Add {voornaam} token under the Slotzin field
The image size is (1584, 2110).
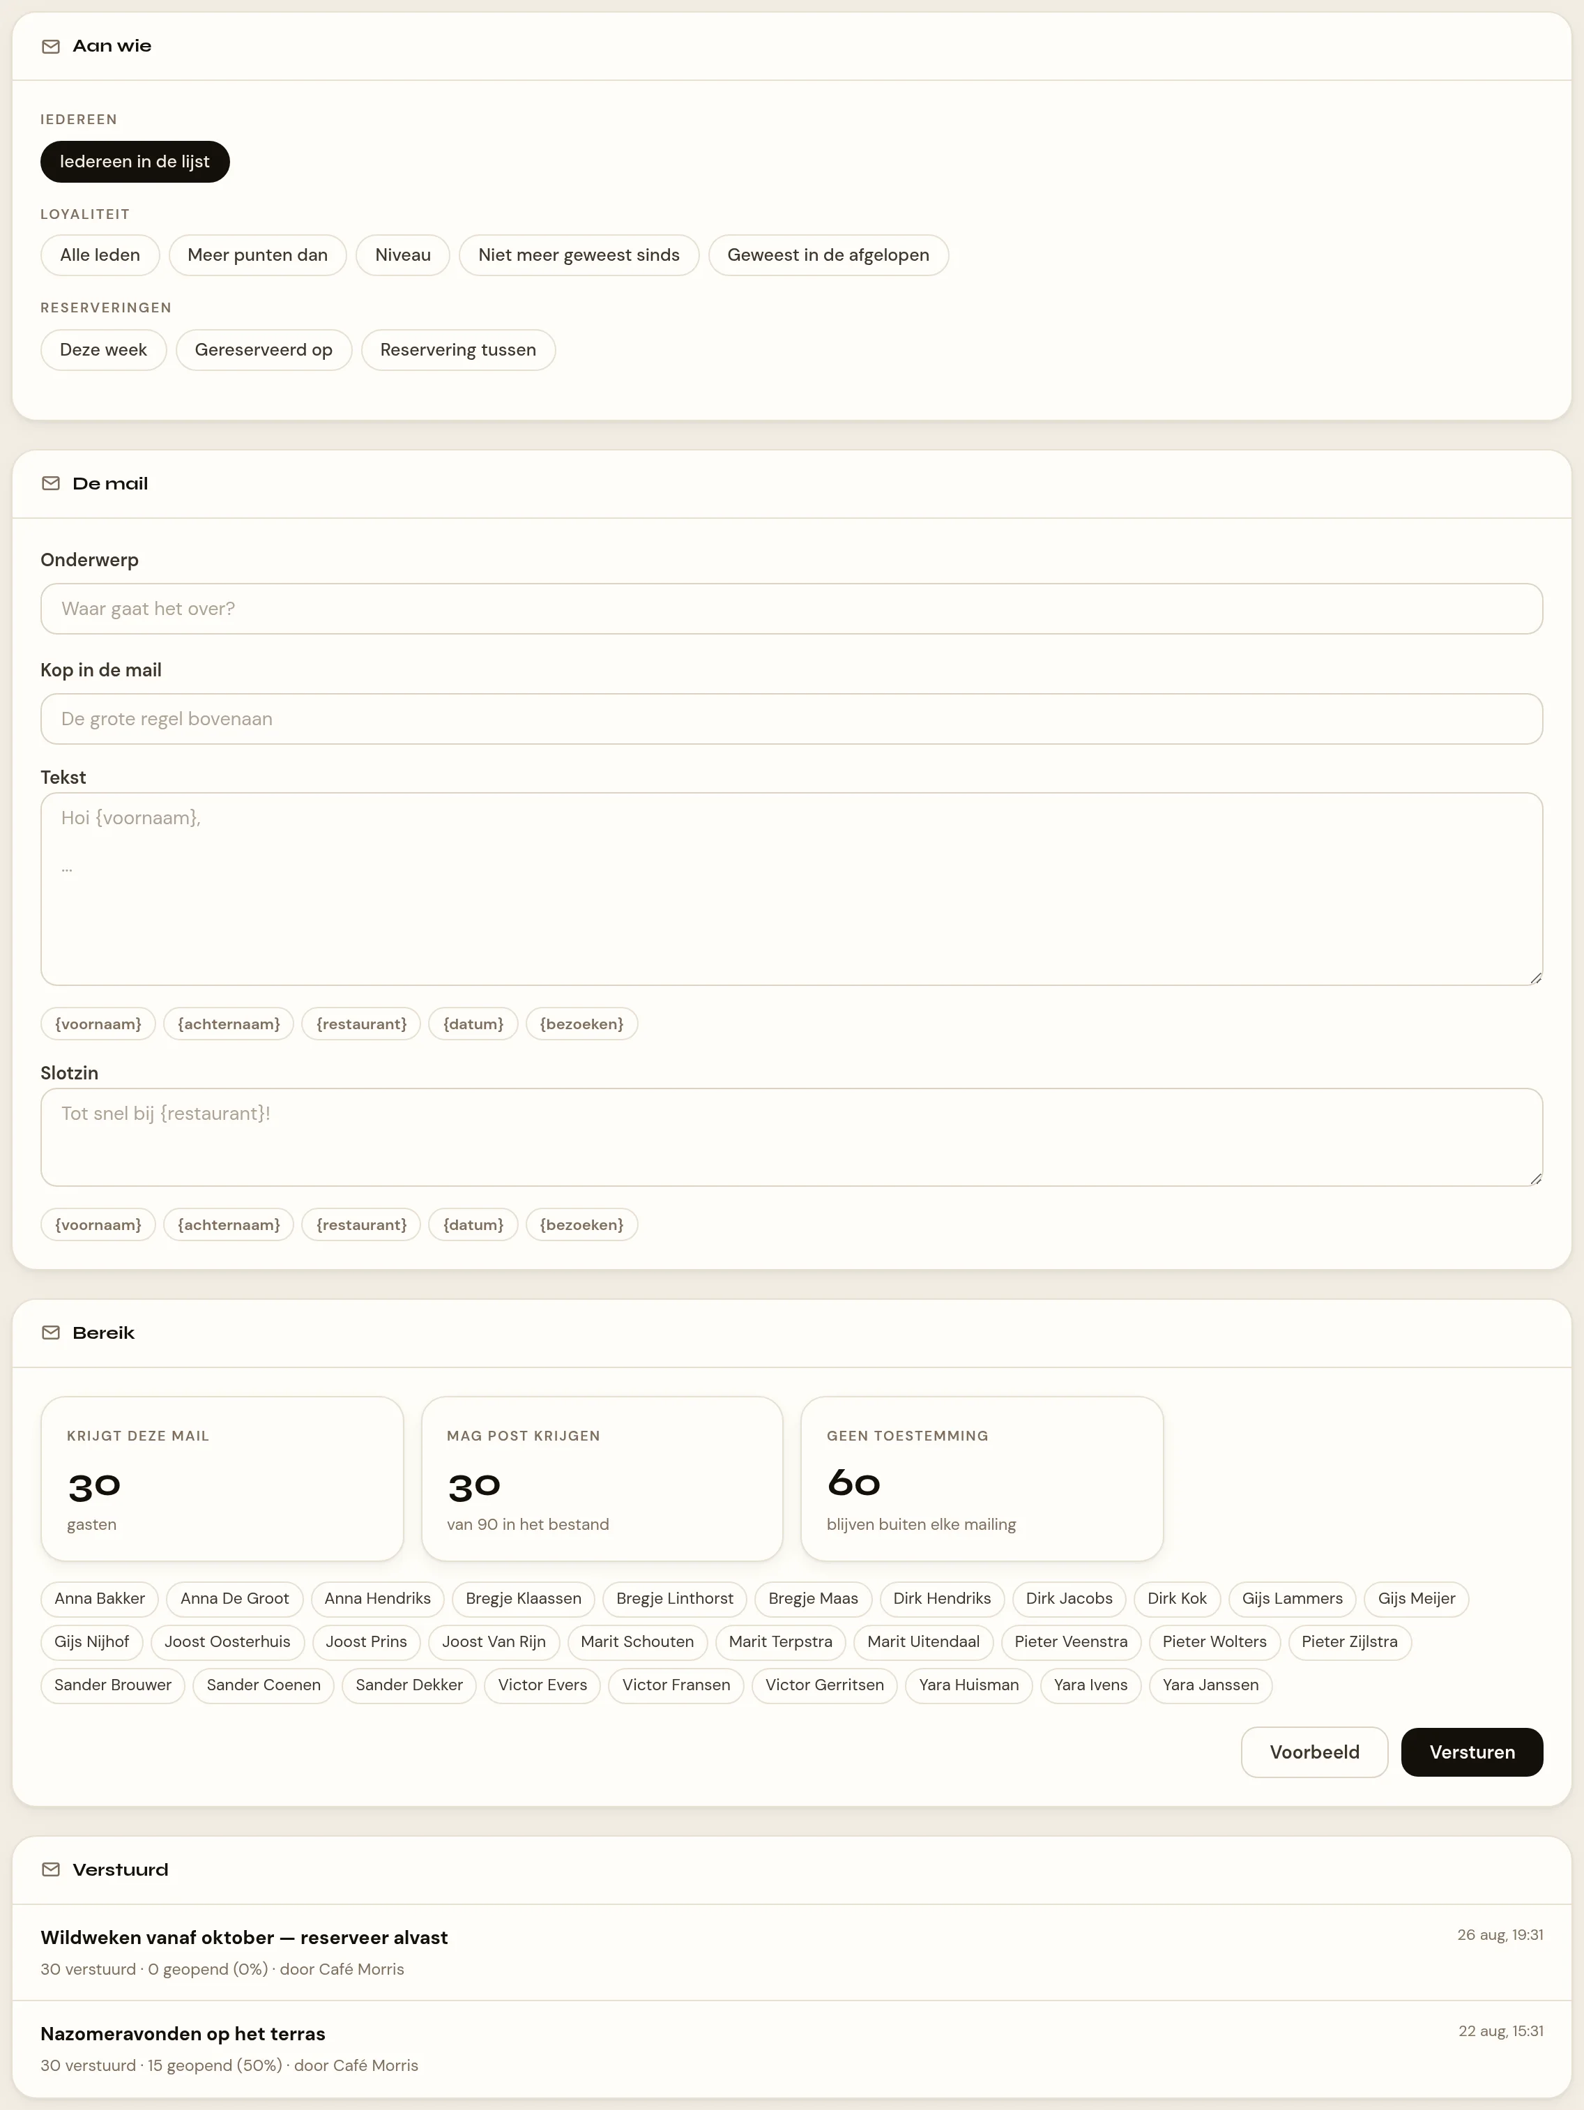98,1225
